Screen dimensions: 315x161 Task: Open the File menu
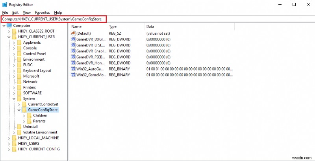pyautogui.click(x=5, y=13)
